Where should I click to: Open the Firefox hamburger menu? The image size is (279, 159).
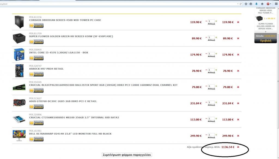click(x=276, y=4)
